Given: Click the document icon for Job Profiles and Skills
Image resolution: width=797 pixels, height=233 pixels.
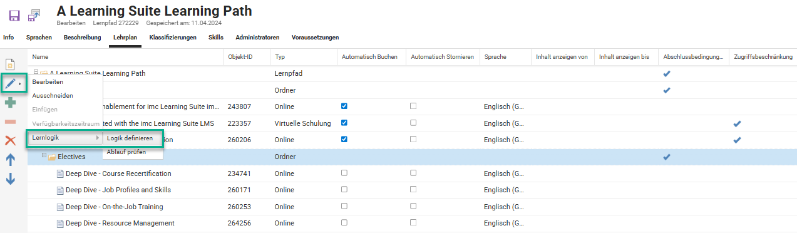Looking at the screenshot, I should pos(60,190).
